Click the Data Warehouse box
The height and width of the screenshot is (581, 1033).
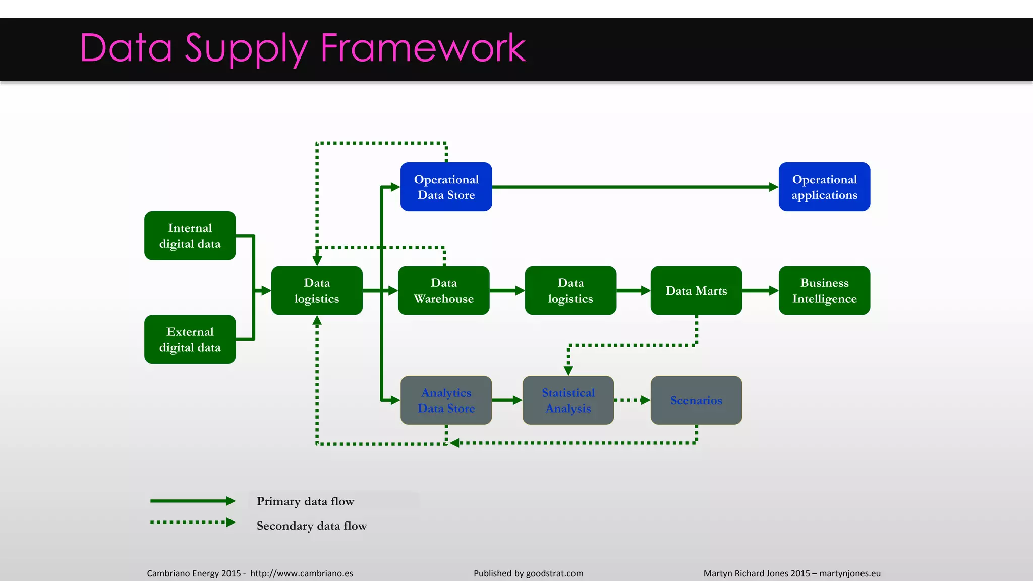click(444, 290)
